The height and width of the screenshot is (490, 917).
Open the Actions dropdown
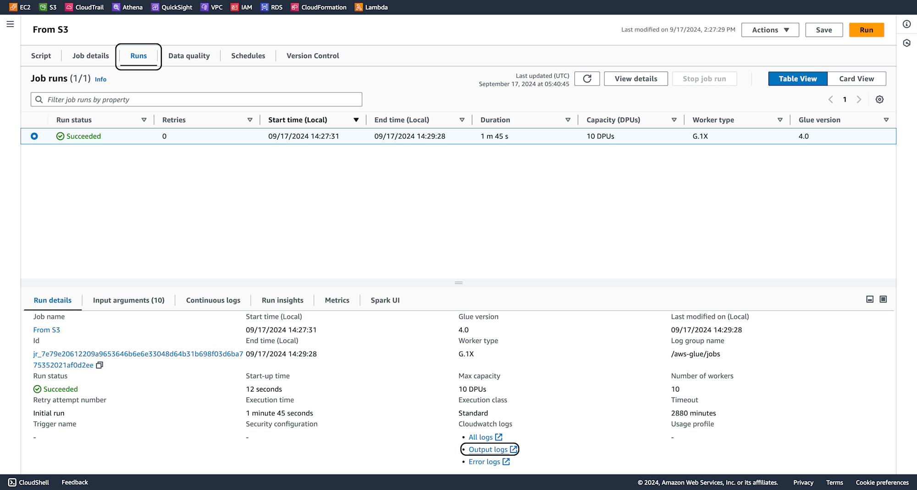click(770, 30)
